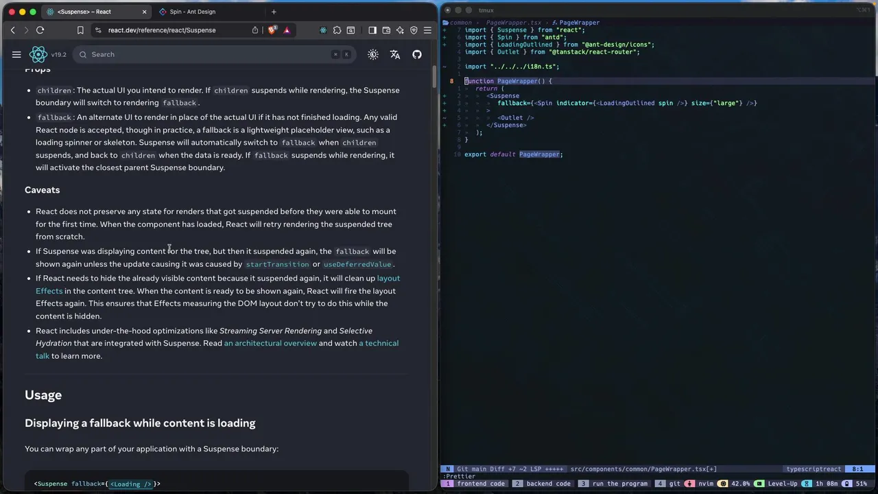
Task: Open the GitHub icon link
Action: 417,54
